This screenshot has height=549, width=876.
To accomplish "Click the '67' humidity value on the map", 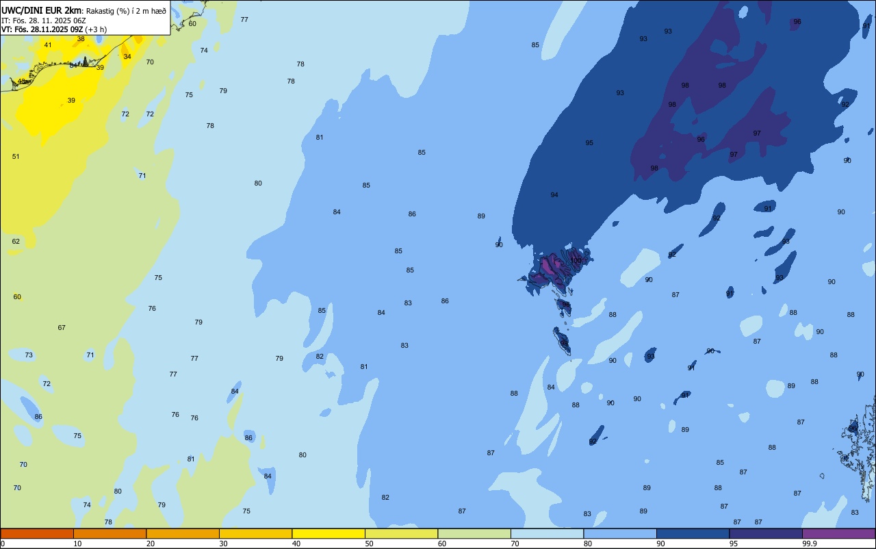I will click(x=62, y=328).
